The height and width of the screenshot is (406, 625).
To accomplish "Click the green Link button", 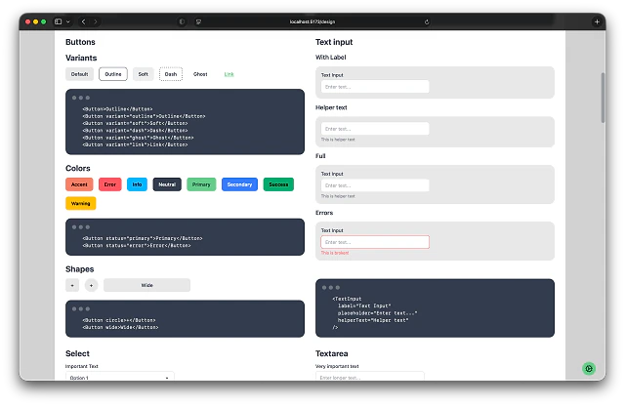I will click(x=229, y=74).
